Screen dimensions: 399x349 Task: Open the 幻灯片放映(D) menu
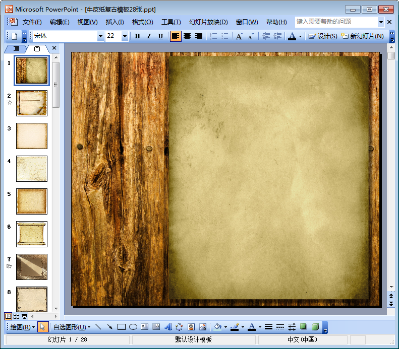point(208,22)
